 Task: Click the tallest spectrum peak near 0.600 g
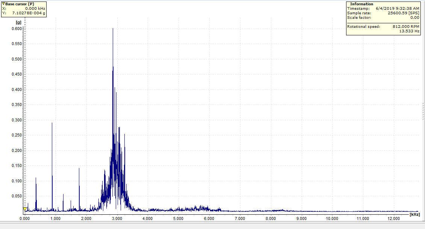113,29
